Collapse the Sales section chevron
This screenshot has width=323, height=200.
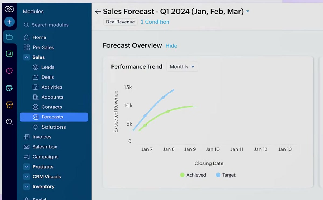[x=26, y=57]
